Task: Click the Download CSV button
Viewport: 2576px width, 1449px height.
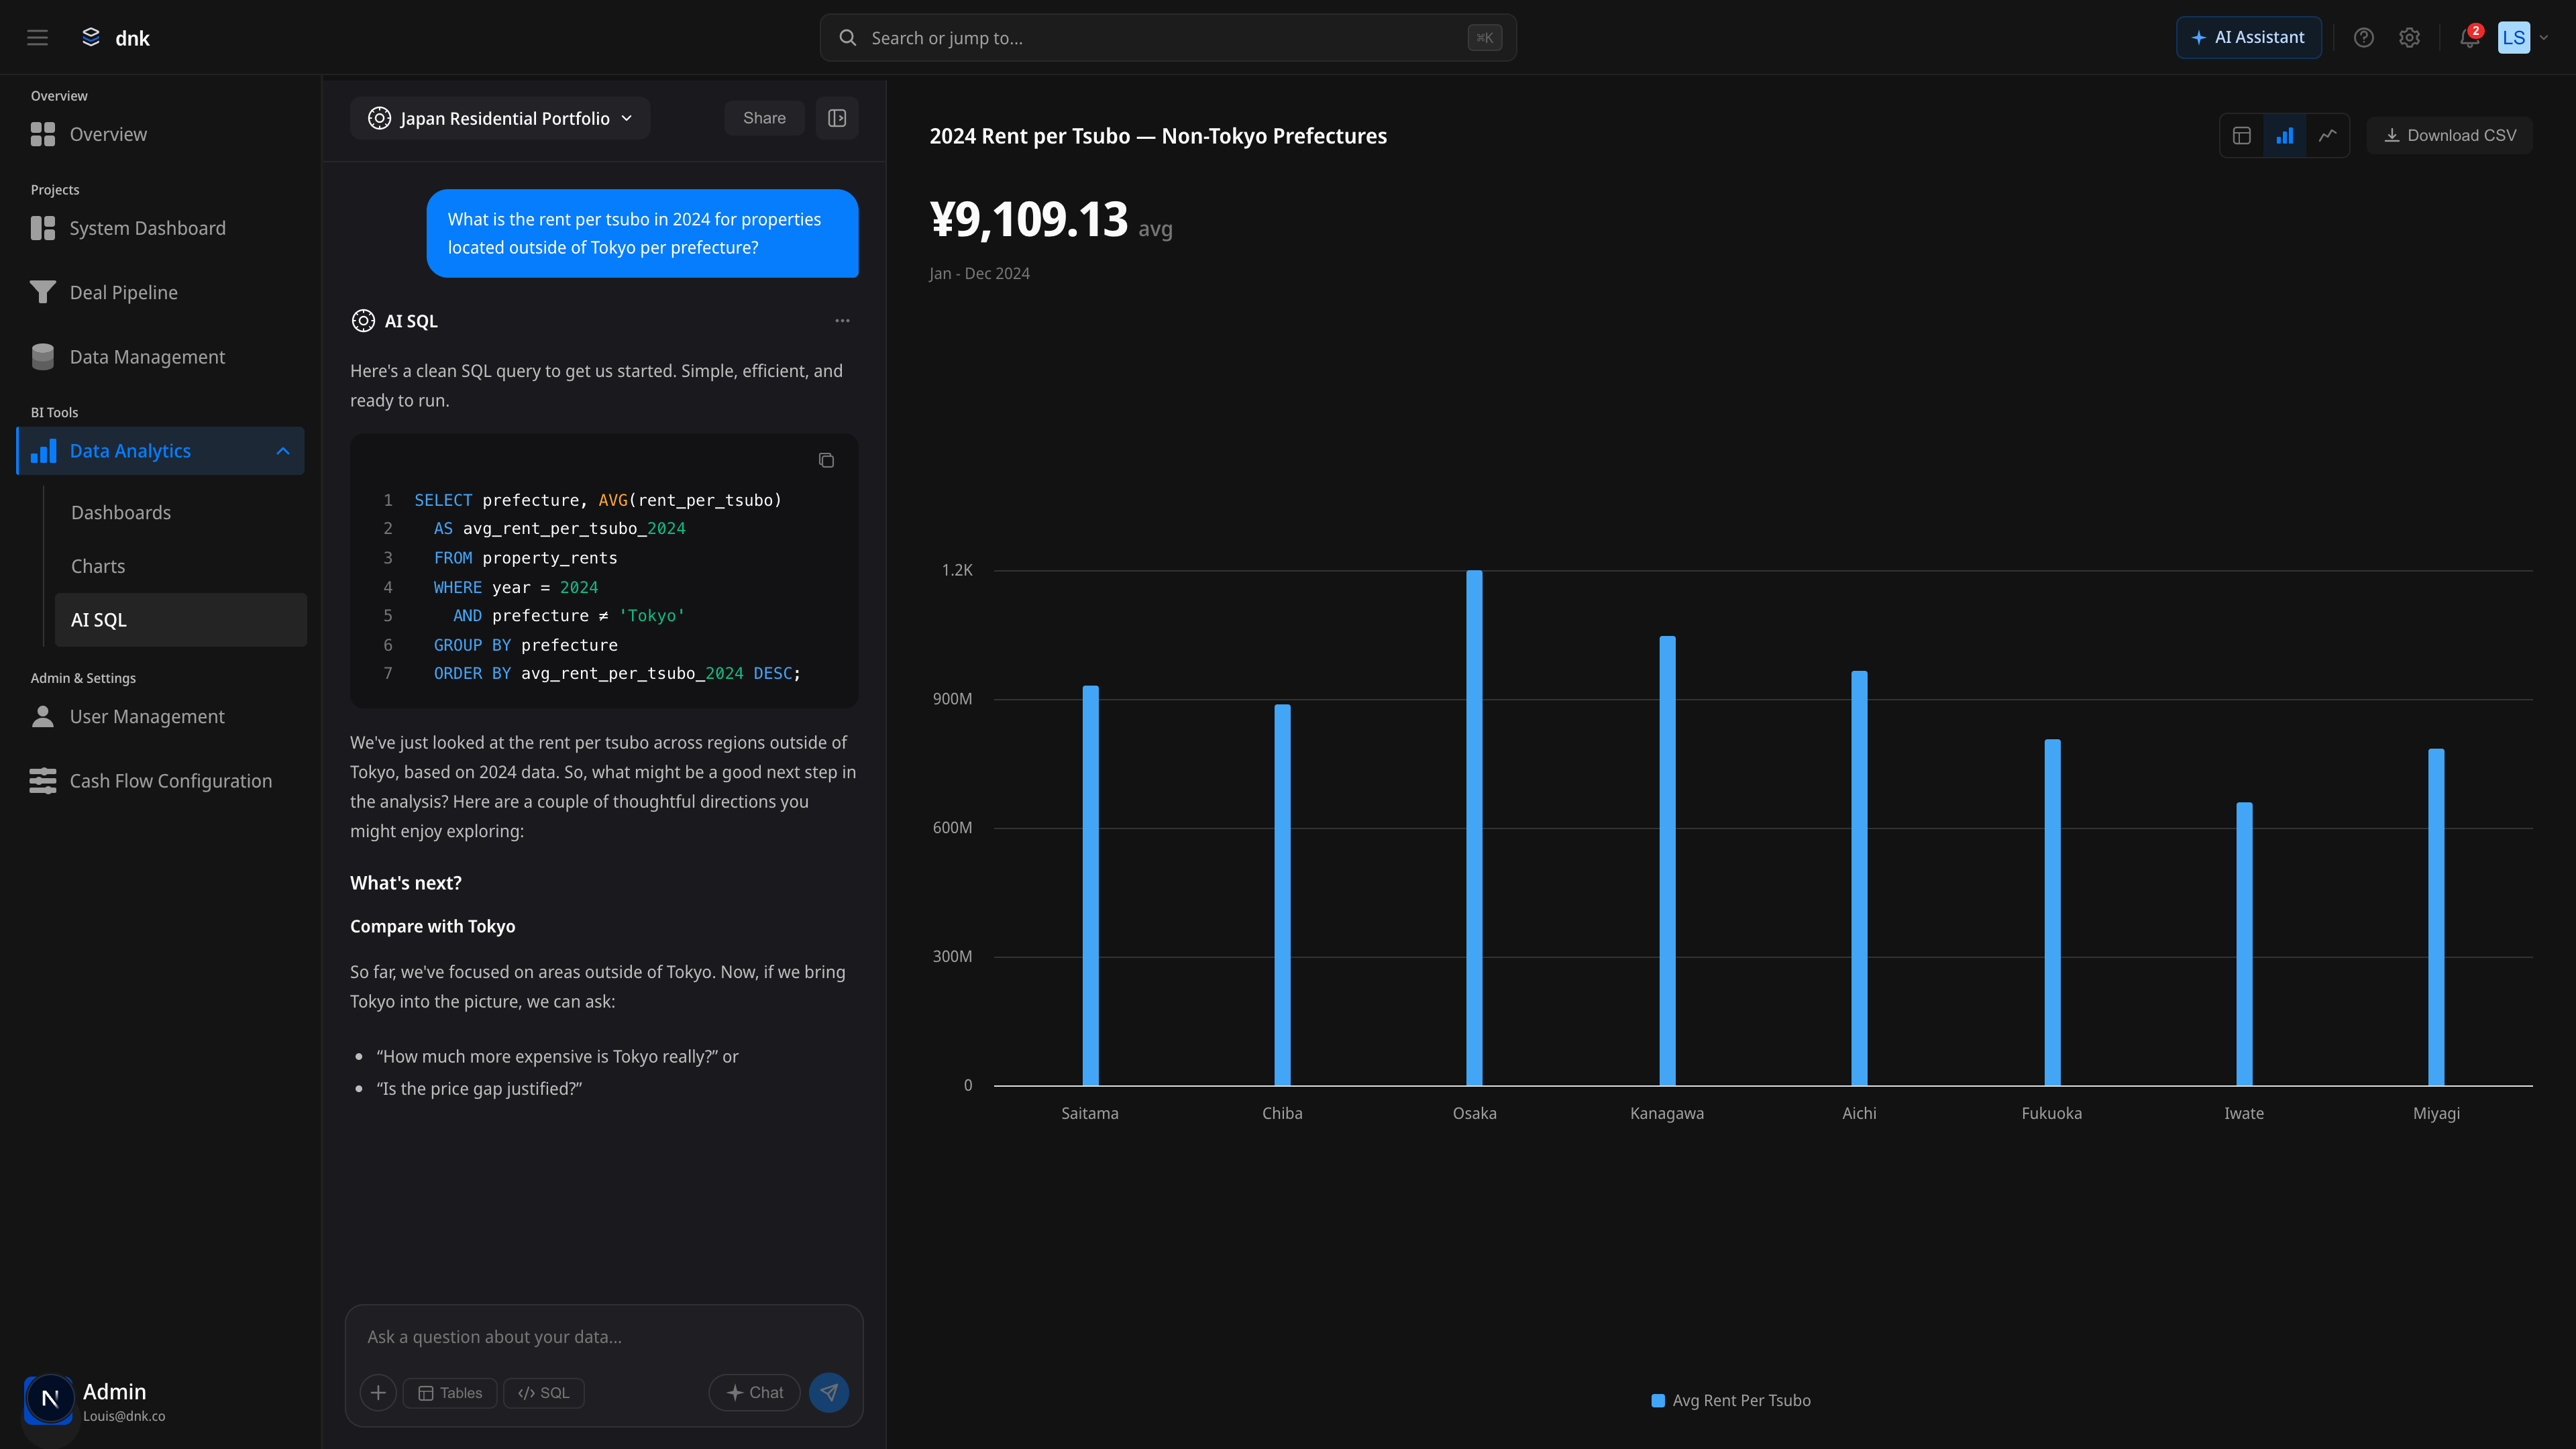Action: pos(2449,135)
